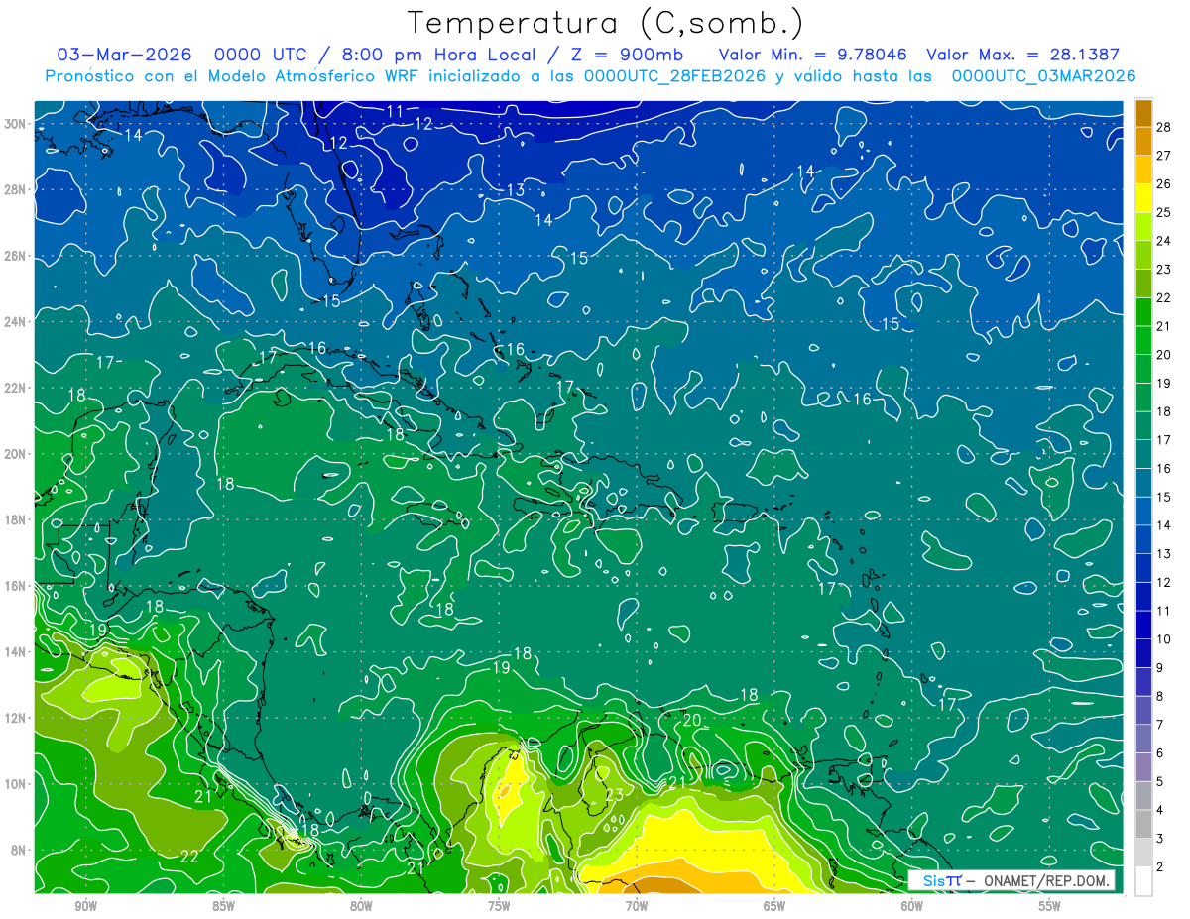
Task: Click the '18N' latitude axis label
Action: (x=17, y=519)
